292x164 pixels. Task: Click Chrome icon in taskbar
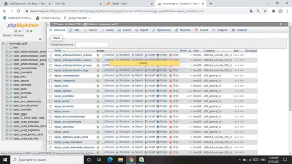coord(131,160)
